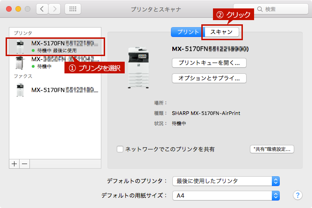The height and width of the screenshot is (208, 312).
Task: Switch to the スキャン tab
Action: click(x=222, y=32)
